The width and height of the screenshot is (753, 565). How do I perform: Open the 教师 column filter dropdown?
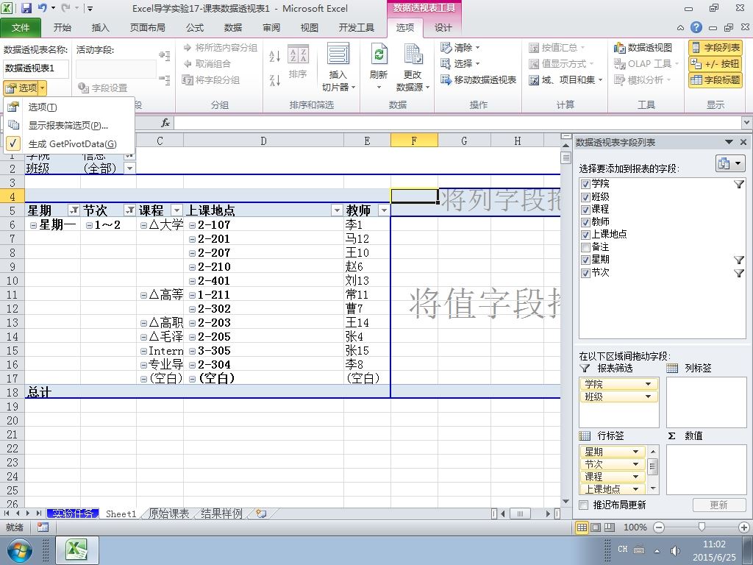[384, 210]
